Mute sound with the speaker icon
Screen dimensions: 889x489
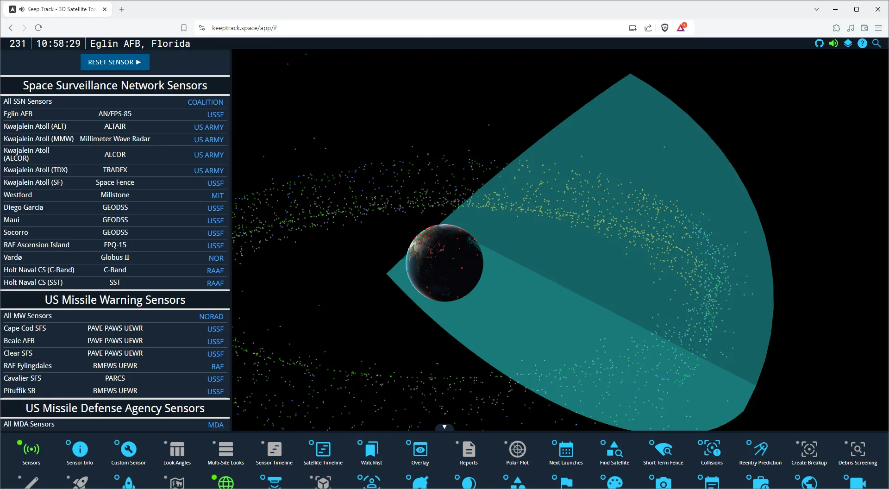tap(833, 44)
